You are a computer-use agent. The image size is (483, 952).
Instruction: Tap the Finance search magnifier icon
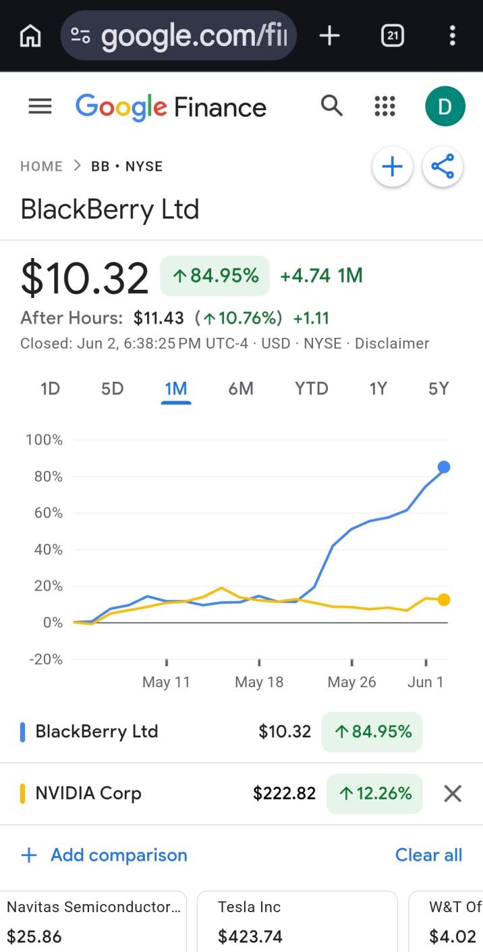click(331, 105)
